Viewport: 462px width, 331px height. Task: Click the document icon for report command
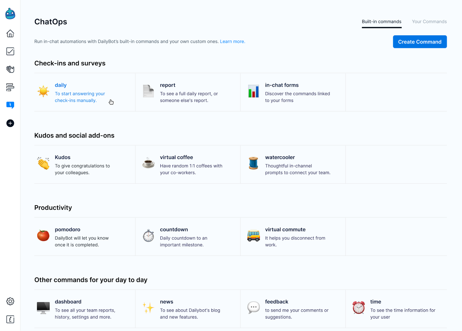[148, 91]
